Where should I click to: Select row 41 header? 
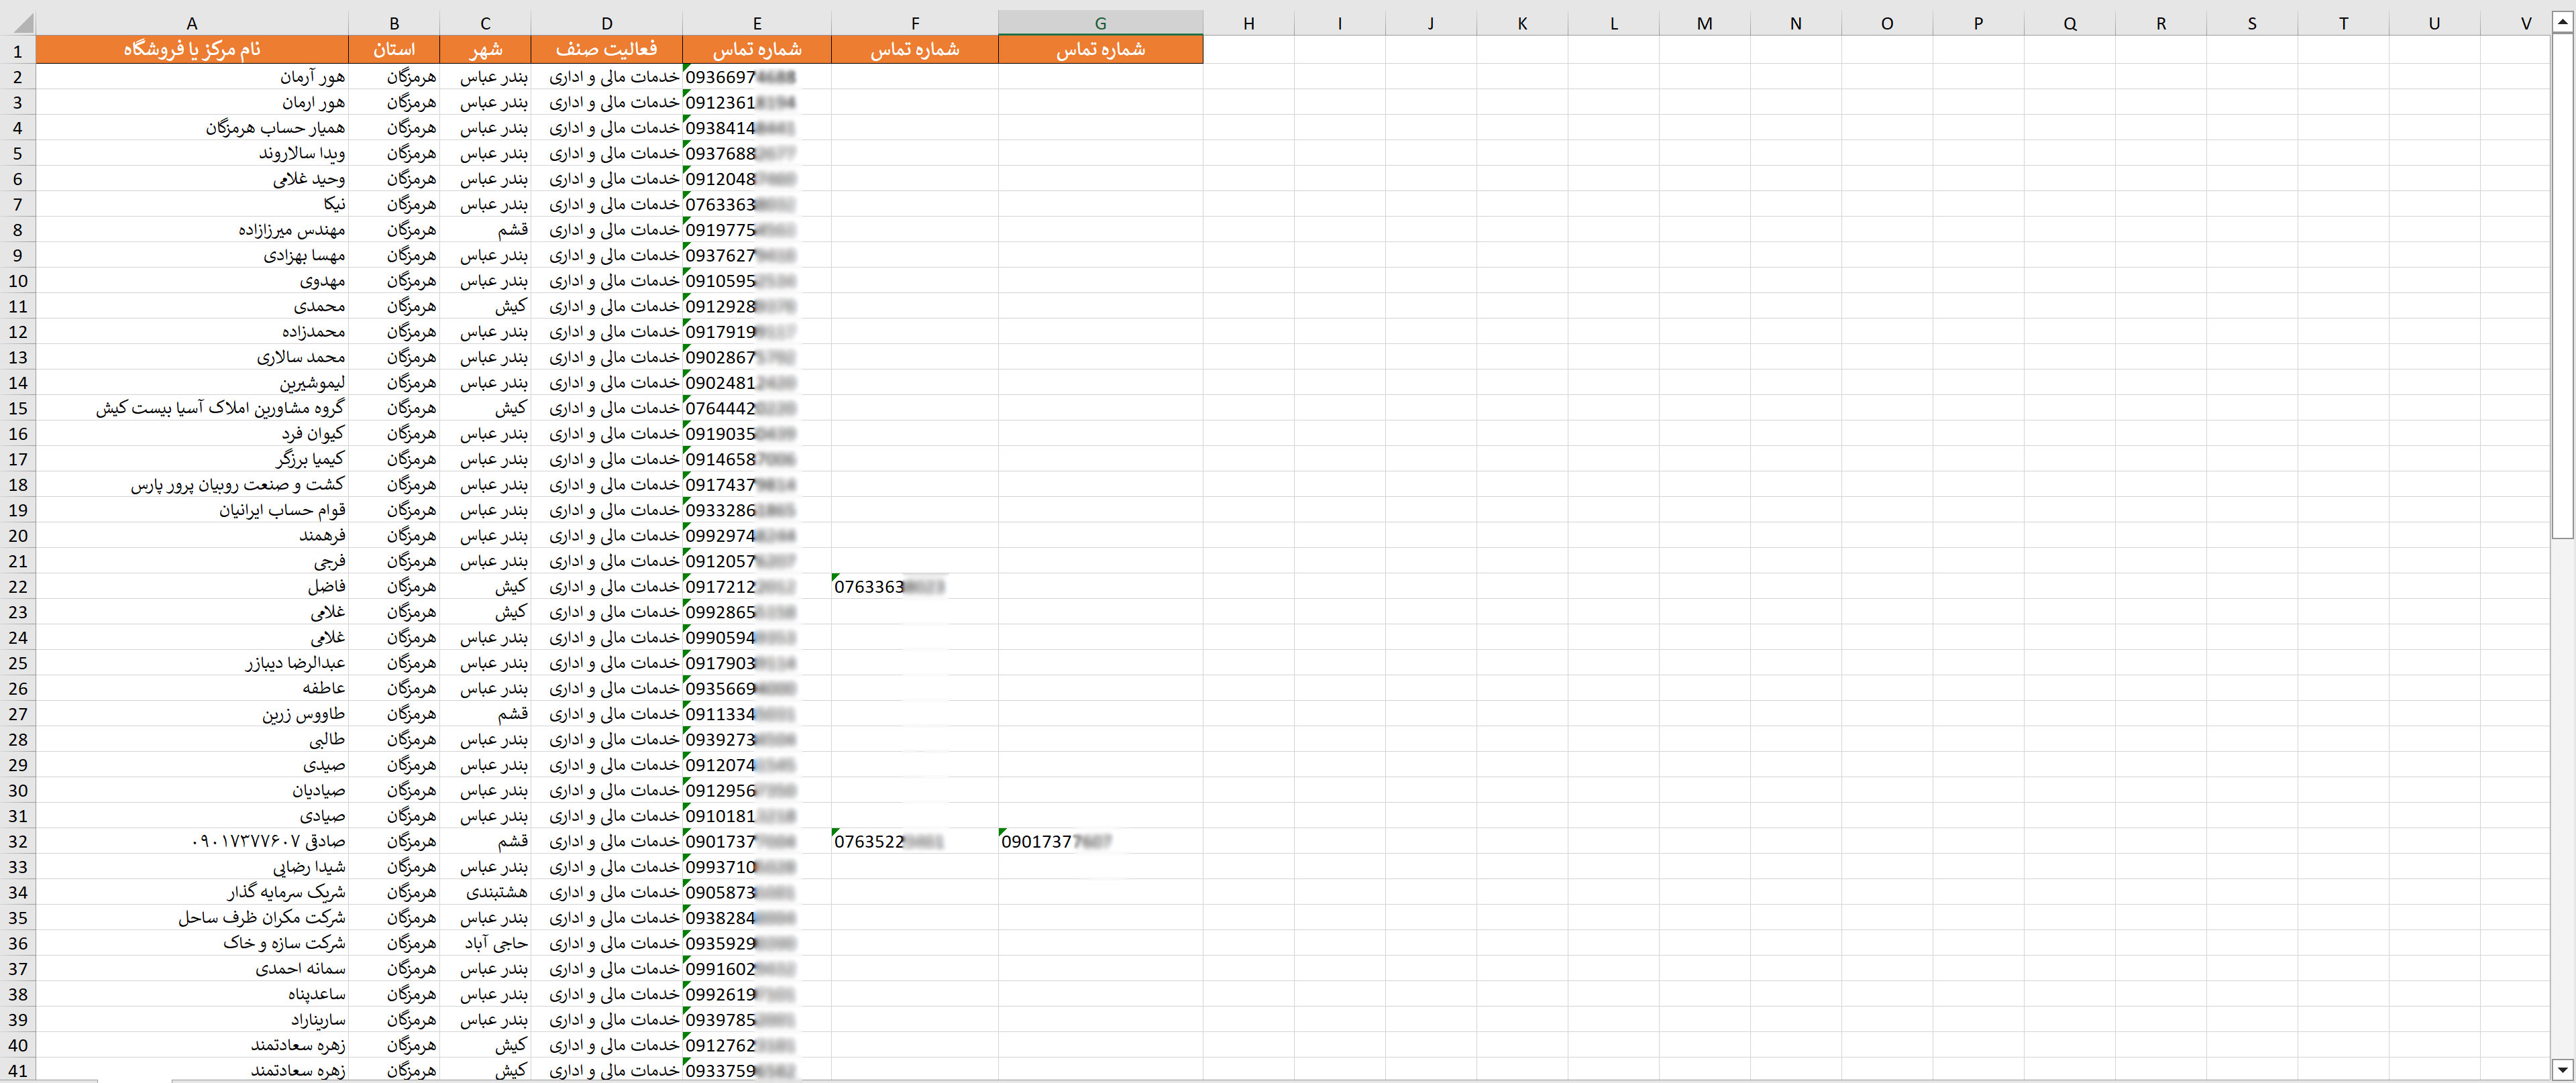pyautogui.click(x=18, y=1071)
